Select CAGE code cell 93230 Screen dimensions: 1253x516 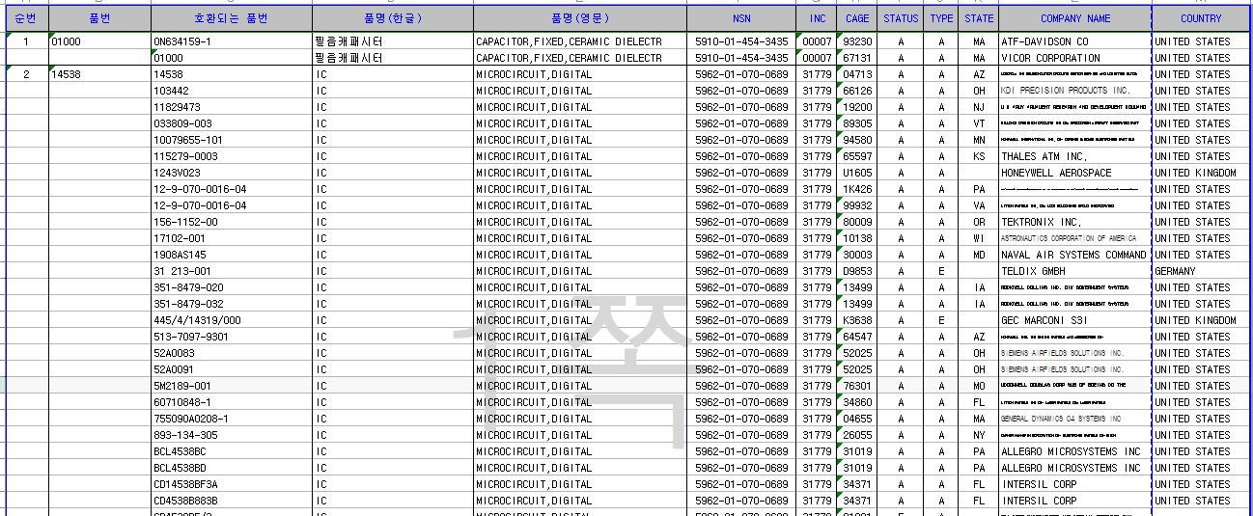pos(857,42)
